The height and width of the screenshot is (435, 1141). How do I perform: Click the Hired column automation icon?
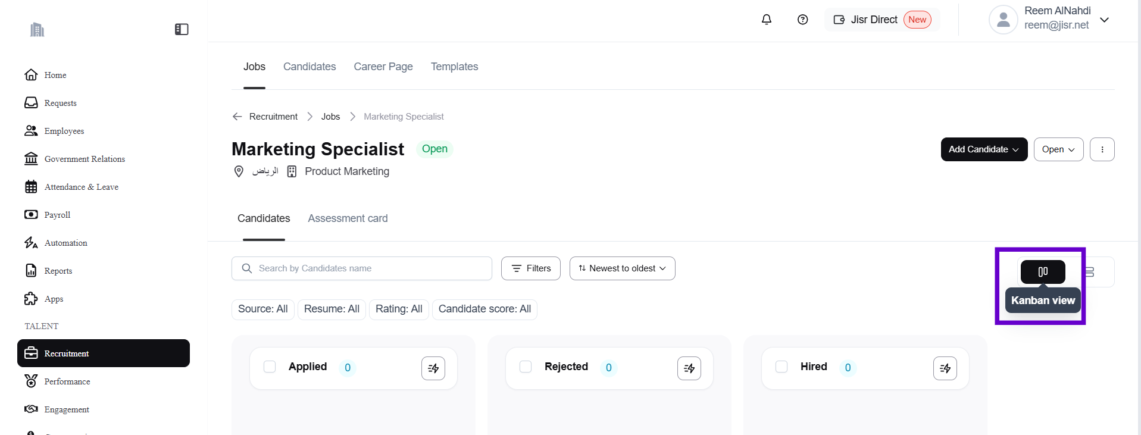click(945, 368)
